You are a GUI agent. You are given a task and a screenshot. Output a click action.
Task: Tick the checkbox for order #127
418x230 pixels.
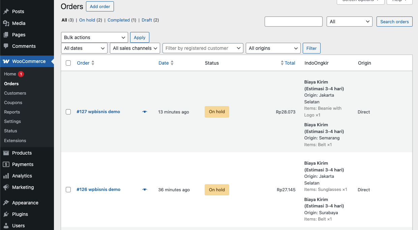pyautogui.click(x=68, y=112)
